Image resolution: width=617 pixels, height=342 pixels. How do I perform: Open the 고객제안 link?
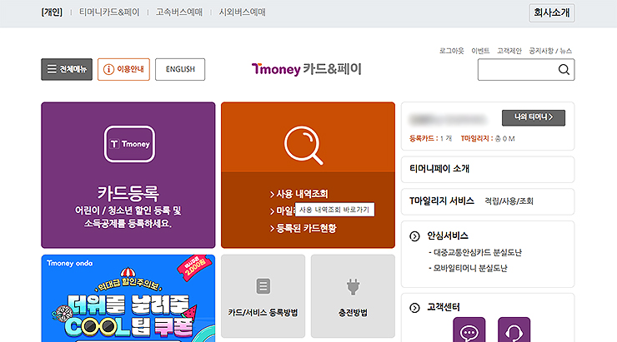(x=509, y=51)
